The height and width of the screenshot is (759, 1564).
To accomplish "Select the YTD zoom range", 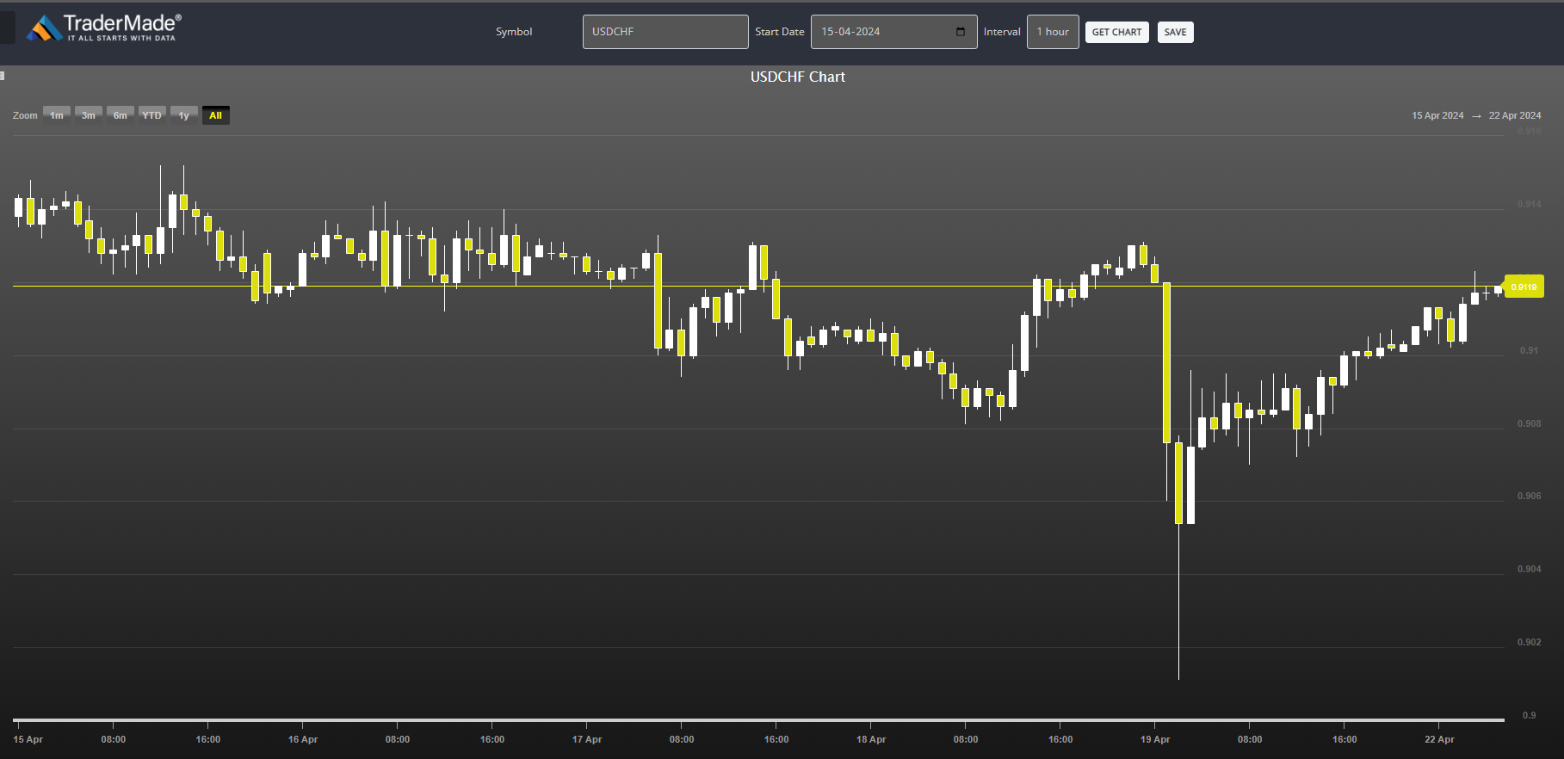I will (152, 115).
